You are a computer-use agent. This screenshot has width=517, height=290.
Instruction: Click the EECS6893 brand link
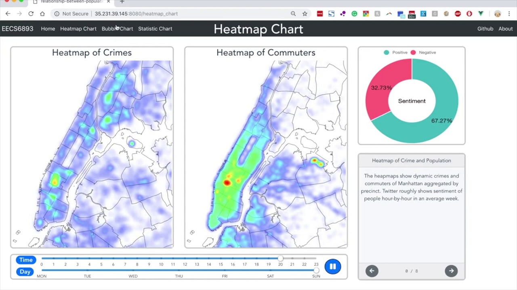17,29
